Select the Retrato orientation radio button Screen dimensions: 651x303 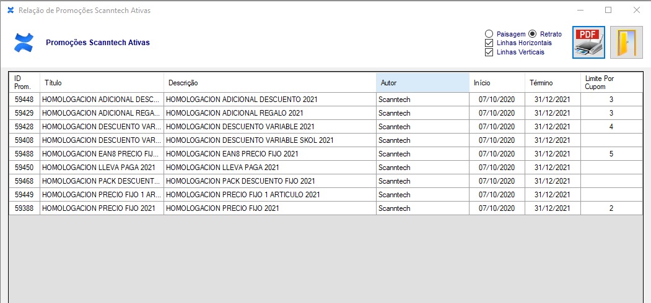click(532, 34)
